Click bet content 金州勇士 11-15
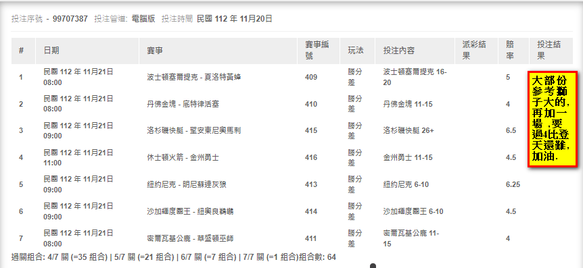 point(408,158)
